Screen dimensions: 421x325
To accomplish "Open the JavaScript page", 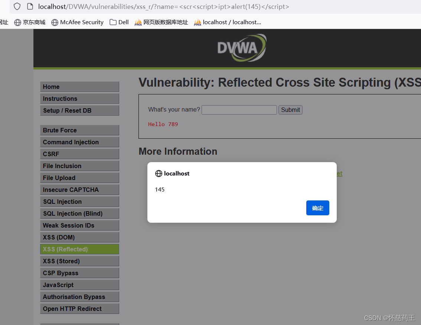I will 79,284.
